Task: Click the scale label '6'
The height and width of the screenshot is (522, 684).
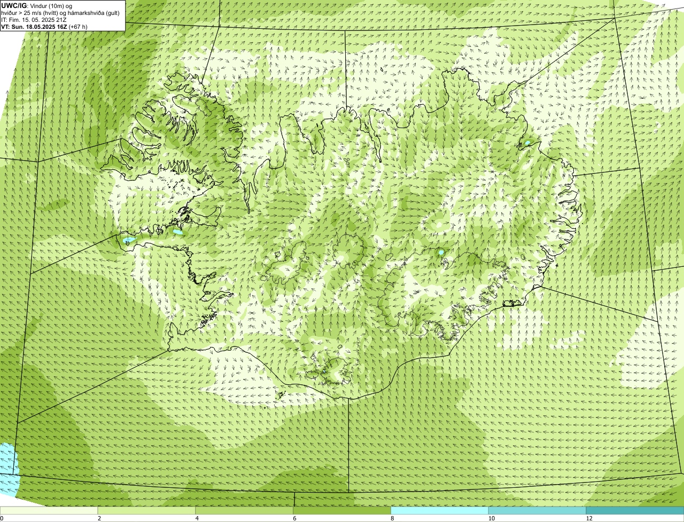Action: pyautogui.click(x=294, y=518)
